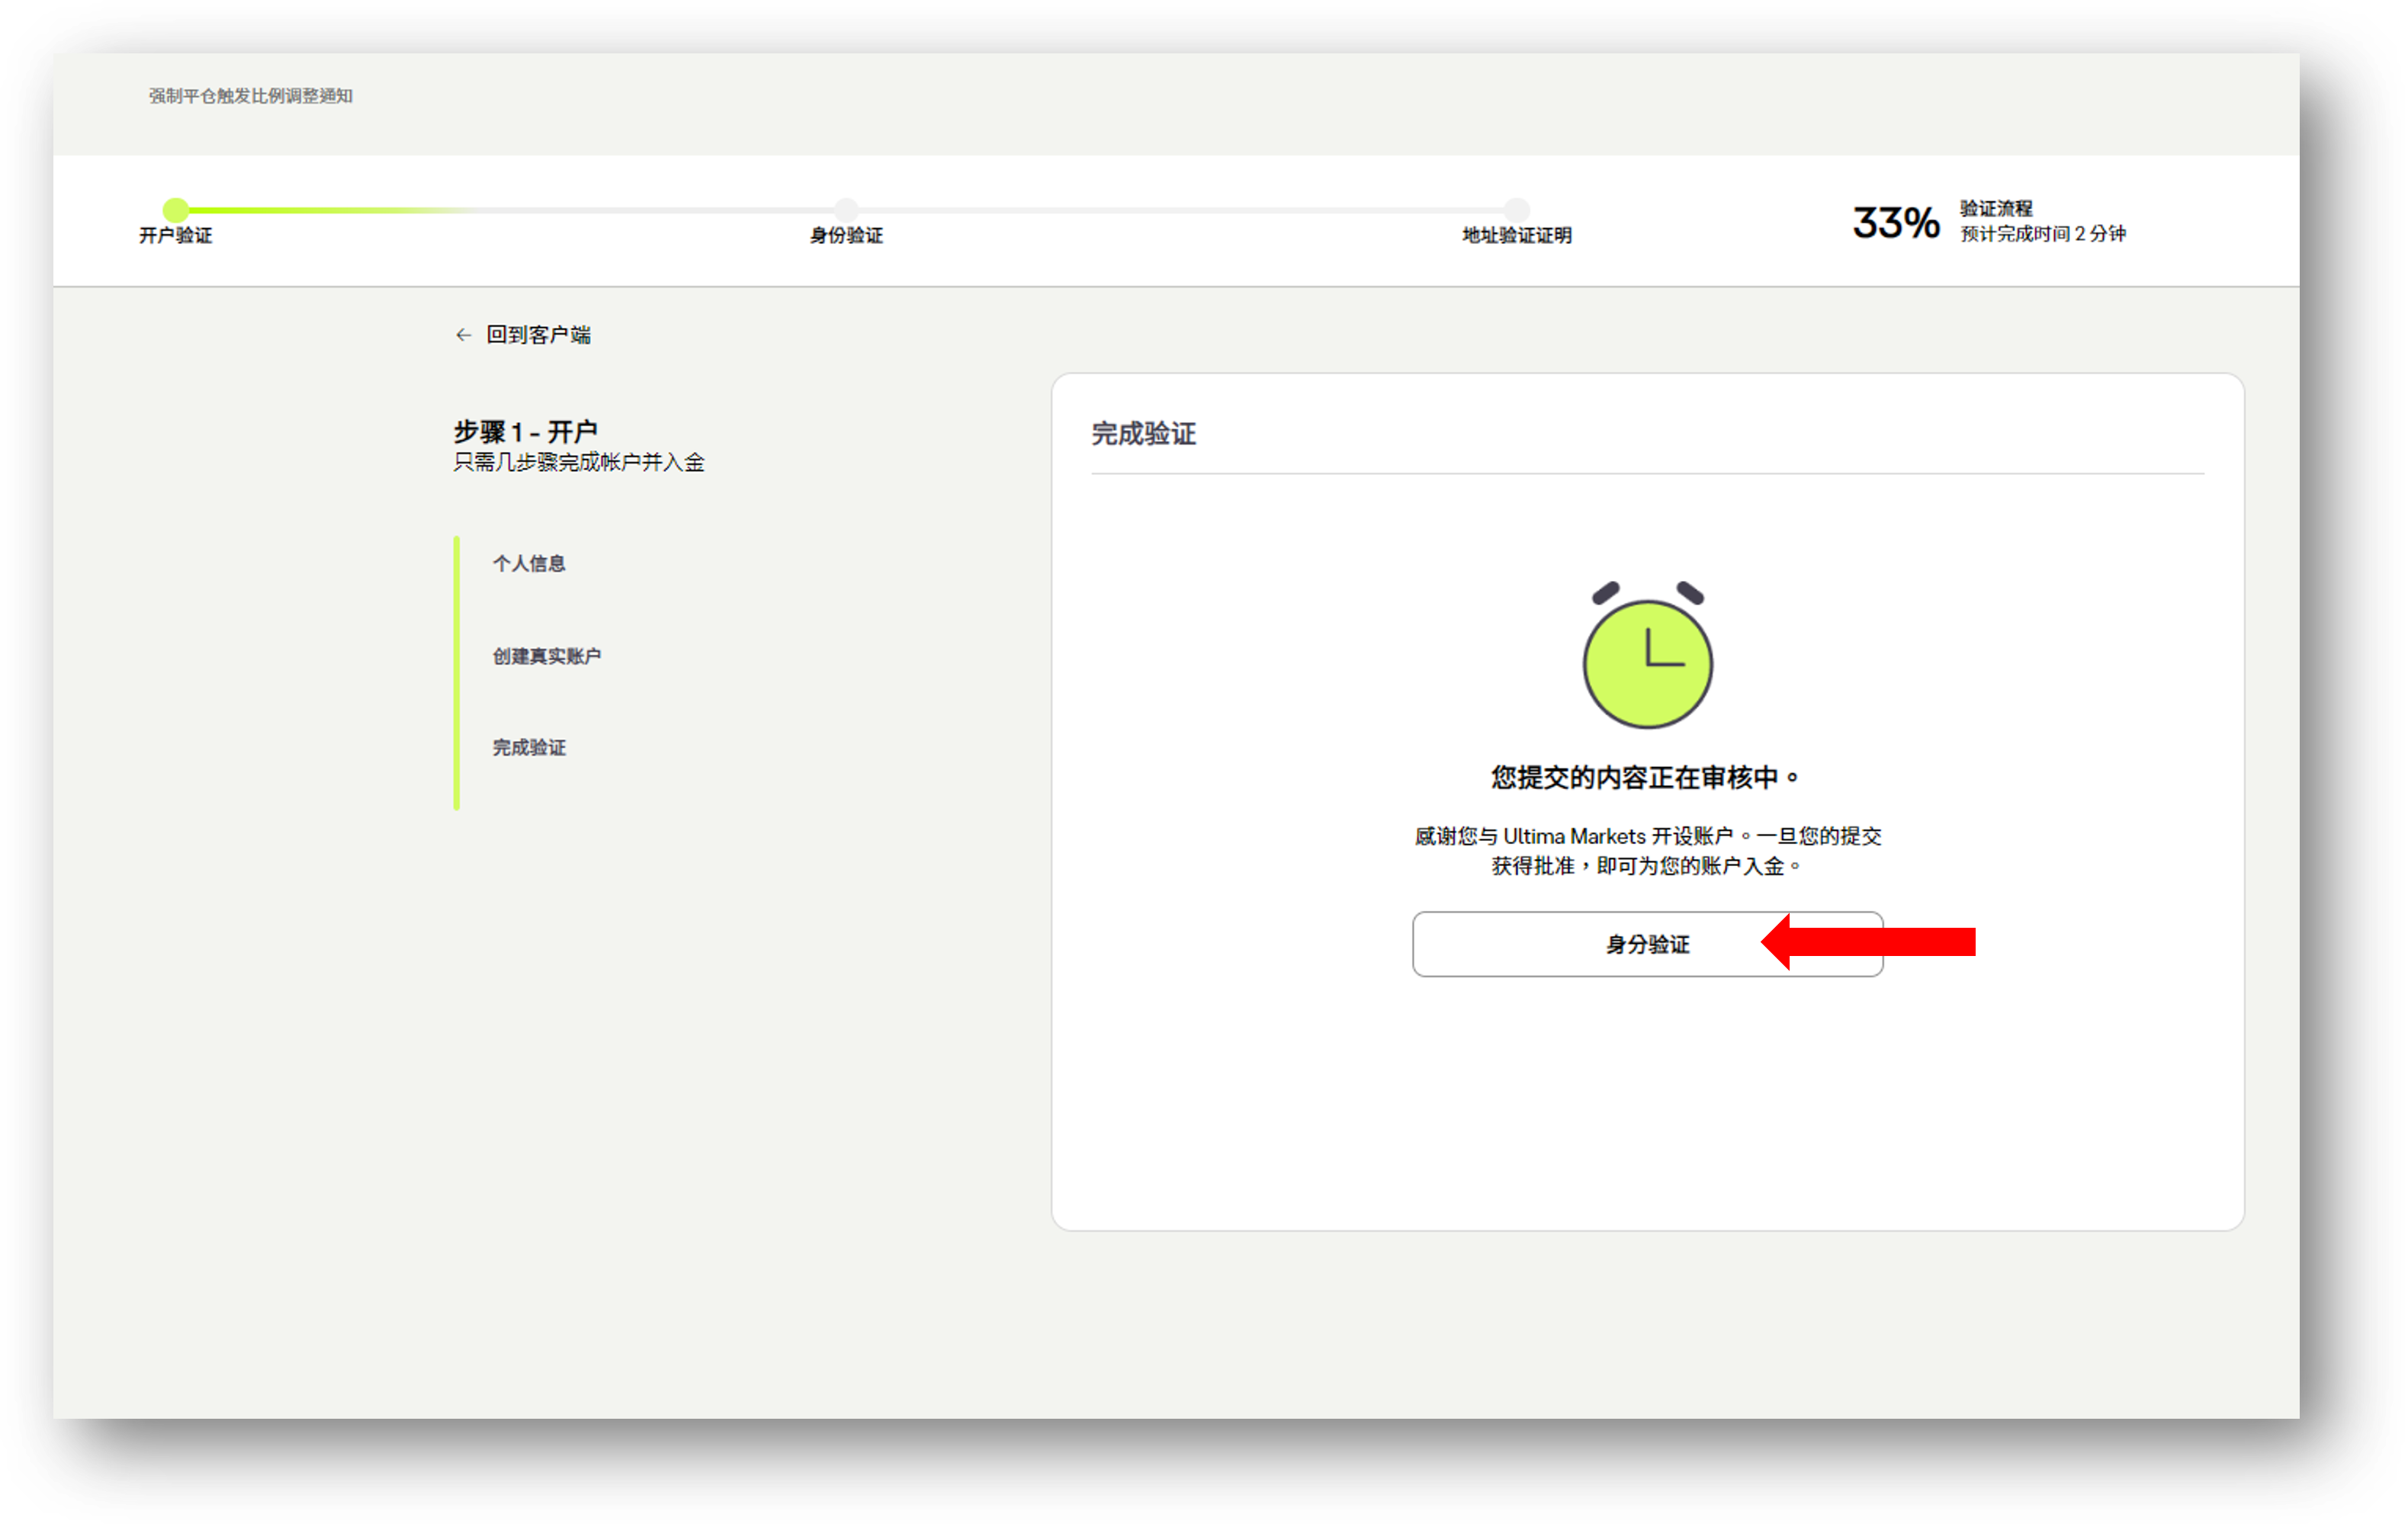The image size is (2408, 1527).
Task: Click the red arrow annotation
Action: click(1868, 942)
